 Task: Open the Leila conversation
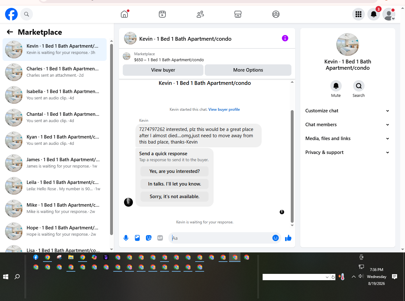55,186
